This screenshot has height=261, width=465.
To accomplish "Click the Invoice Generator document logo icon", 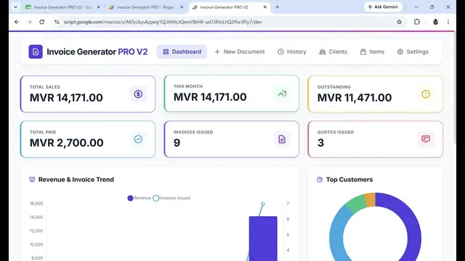I will tap(36, 51).
